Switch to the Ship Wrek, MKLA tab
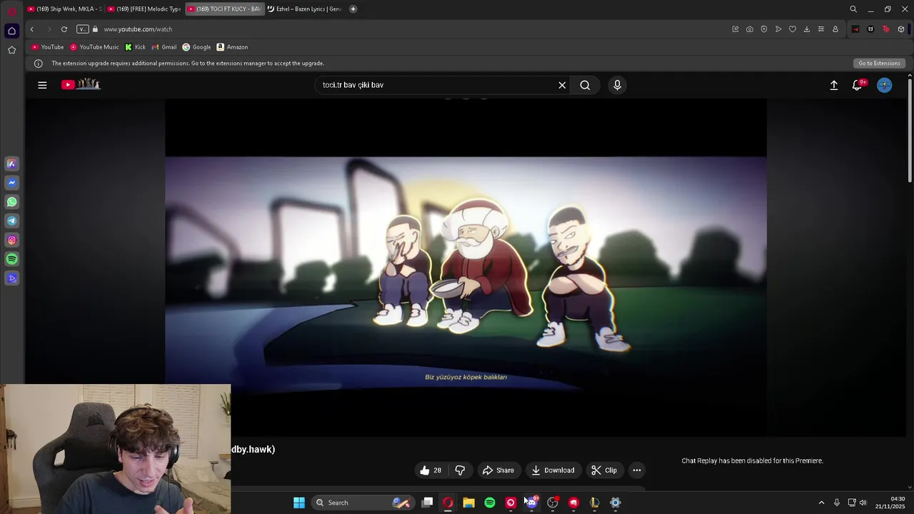The image size is (914, 514). [64, 9]
